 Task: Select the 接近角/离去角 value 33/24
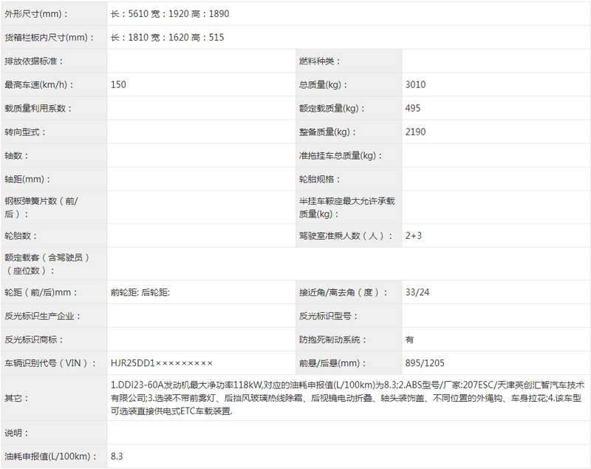coord(416,292)
